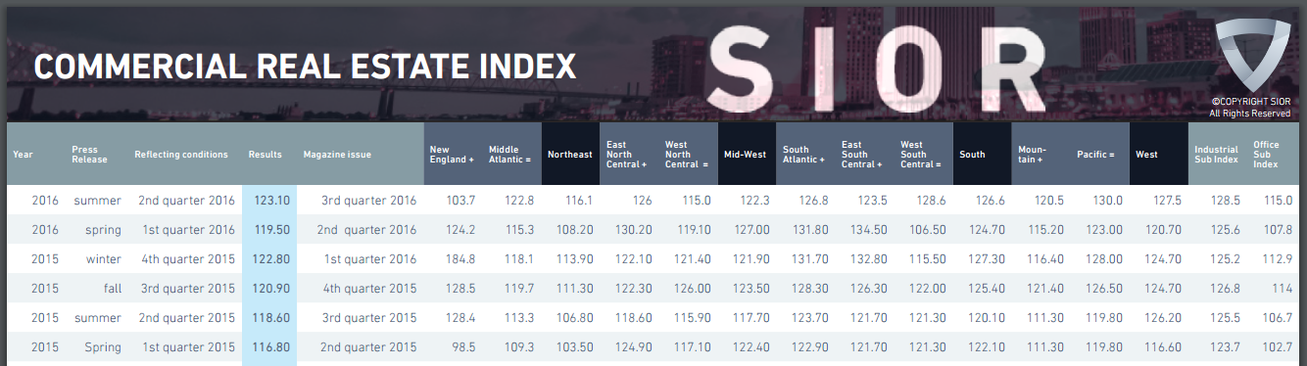The width and height of the screenshot is (1307, 366).
Task: Click the Industrial Sub Index value 125.6
Action: click(1226, 230)
